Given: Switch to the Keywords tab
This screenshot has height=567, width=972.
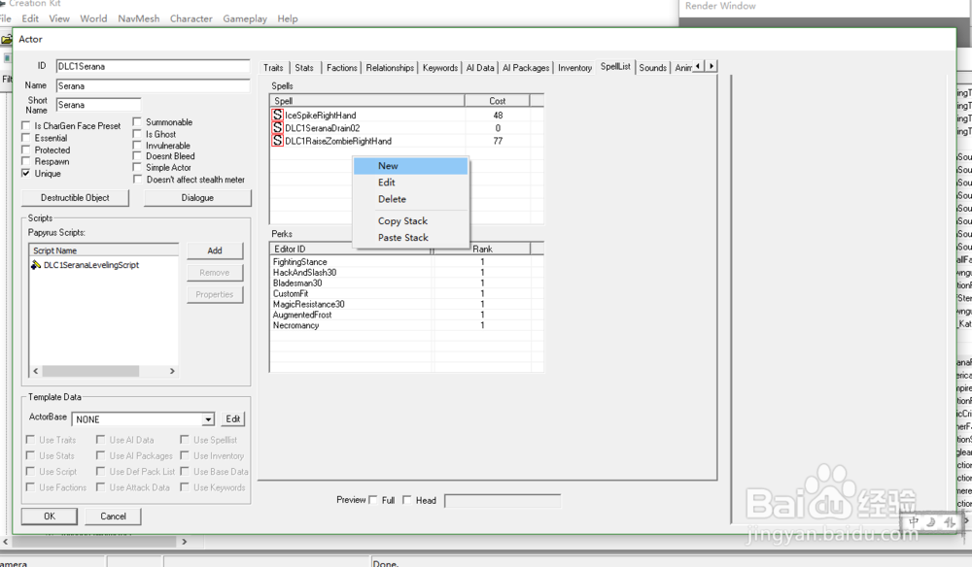Looking at the screenshot, I should tap(440, 67).
